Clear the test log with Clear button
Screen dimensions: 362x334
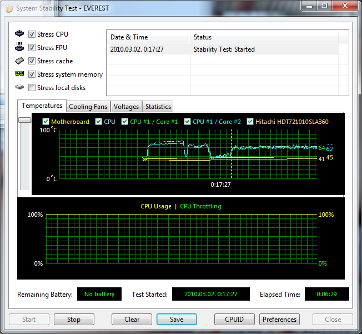click(132, 319)
